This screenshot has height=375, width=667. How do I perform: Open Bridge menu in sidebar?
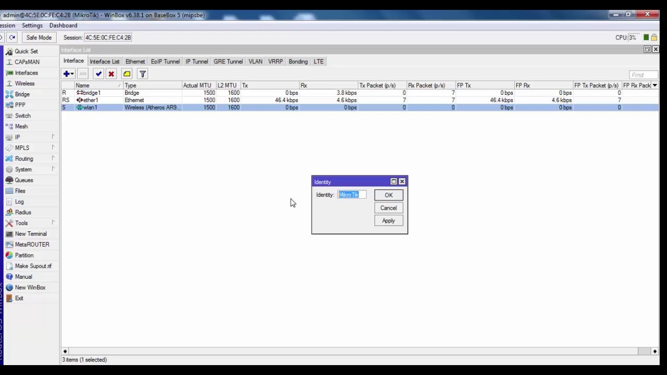click(22, 94)
